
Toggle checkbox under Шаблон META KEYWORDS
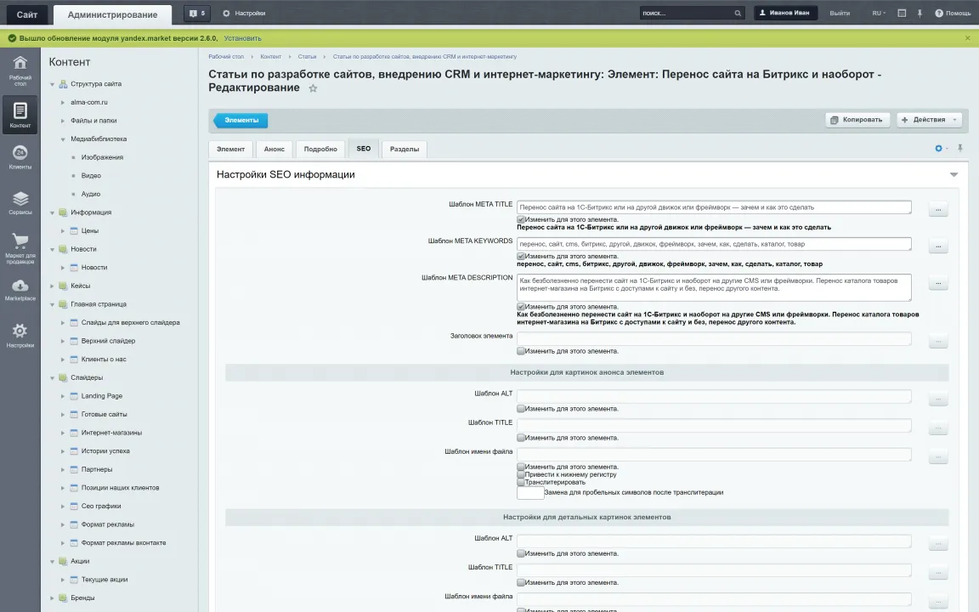pos(521,257)
